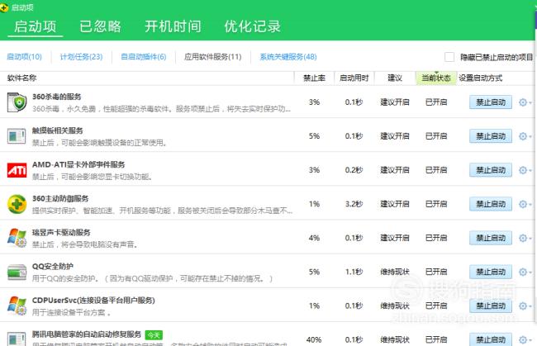Click the QQ安全防护 row icon

pos(17,272)
